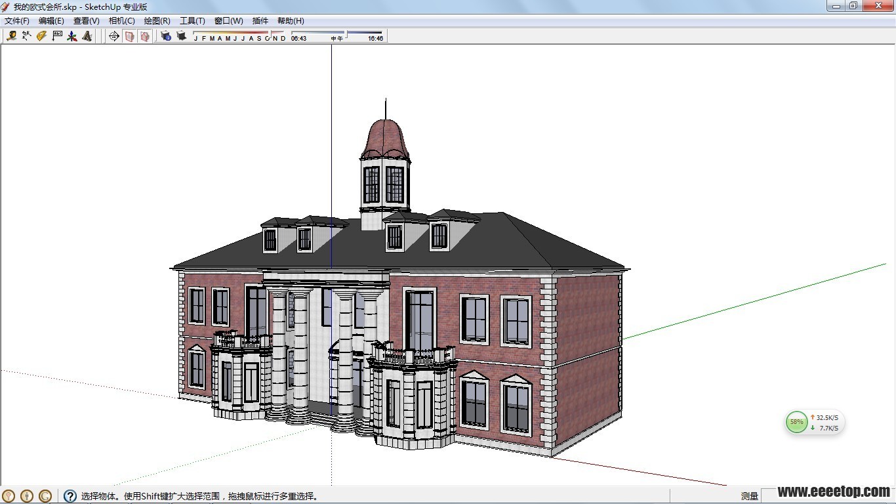
Task: Click the 58% network speed widget
Action: click(x=815, y=423)
